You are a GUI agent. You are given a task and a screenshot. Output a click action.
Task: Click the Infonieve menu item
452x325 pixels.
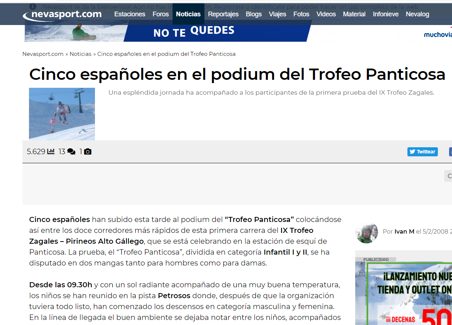point(386,14)
